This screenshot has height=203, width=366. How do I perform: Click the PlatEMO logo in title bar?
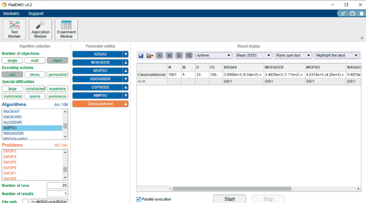click(x=4, y=5)
